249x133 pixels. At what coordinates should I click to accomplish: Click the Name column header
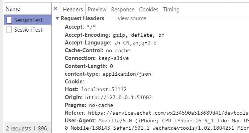point(13,9)
